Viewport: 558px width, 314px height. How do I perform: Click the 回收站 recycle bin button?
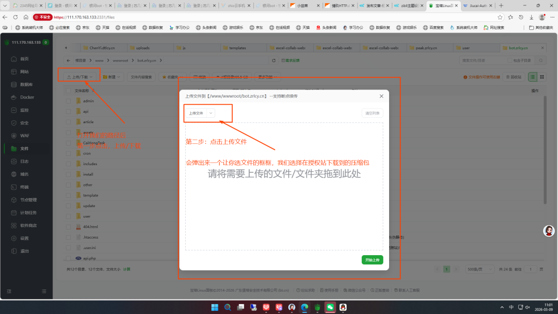(513, 77)
